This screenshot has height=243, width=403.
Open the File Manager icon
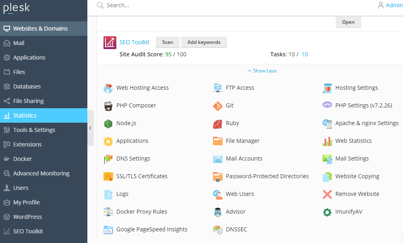(x=217, y=141)
